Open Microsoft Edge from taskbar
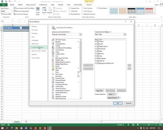The width and height of the screenshot is (163, 130). (x=12, y=128)
